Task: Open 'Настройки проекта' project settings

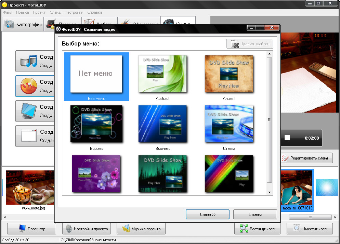Action: coord(87,229)
